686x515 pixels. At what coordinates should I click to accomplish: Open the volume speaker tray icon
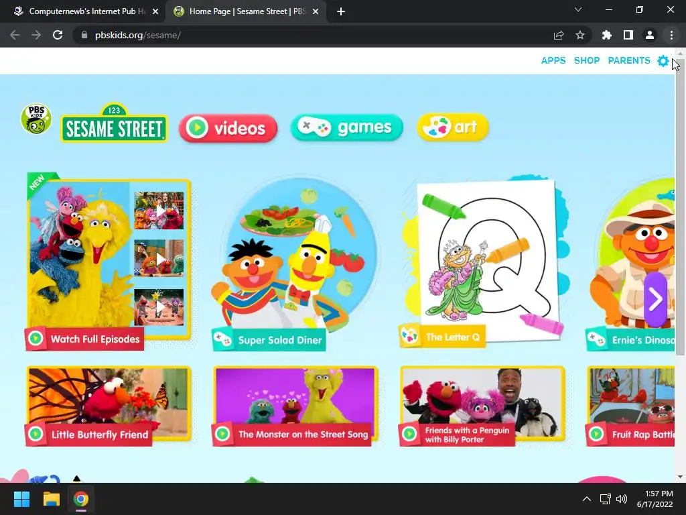pyautogui.click(x=621, y=499)
